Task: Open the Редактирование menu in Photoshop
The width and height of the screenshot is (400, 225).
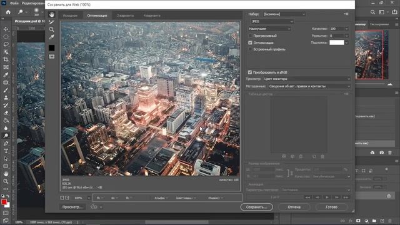Action: (33, 3)
